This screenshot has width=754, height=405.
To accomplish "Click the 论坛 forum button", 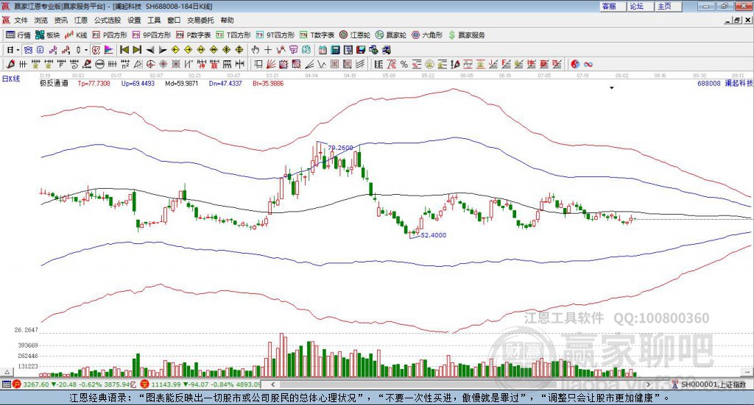I will pyautogui.click(x=641, y=6).
